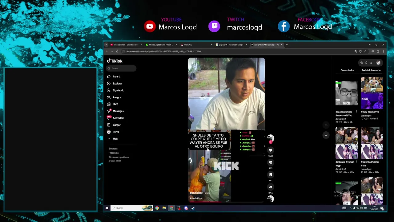Go to the previous video with the up chevron
This screenshot has width=394, height=222.
[x=326, y=125]
